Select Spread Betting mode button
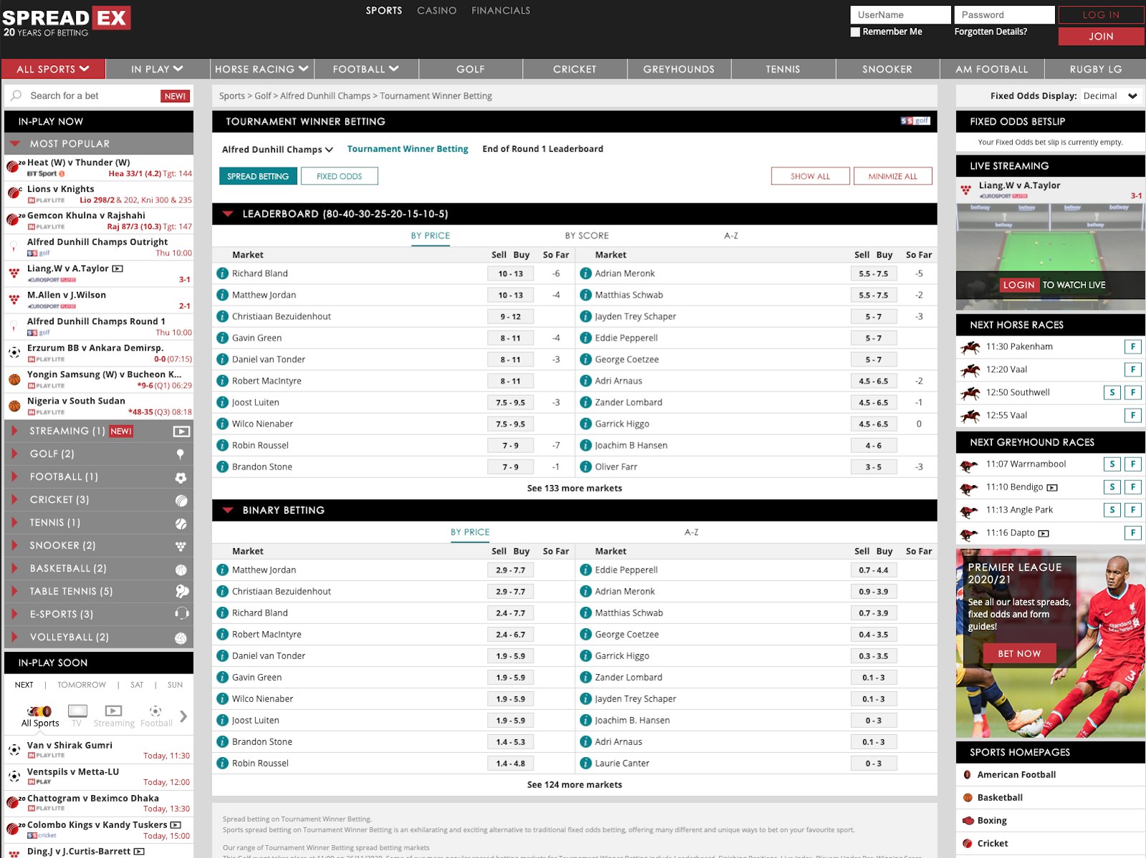 point(258,176)
